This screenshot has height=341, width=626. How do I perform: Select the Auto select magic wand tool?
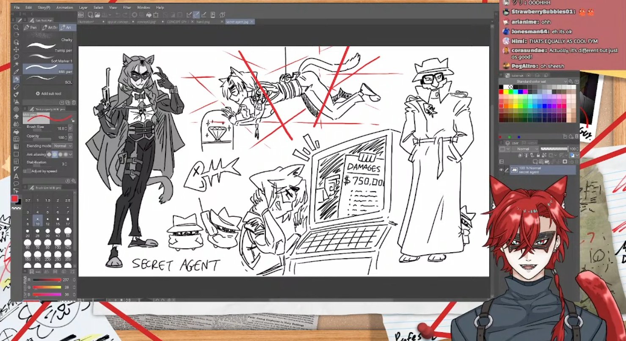point(16,64)
